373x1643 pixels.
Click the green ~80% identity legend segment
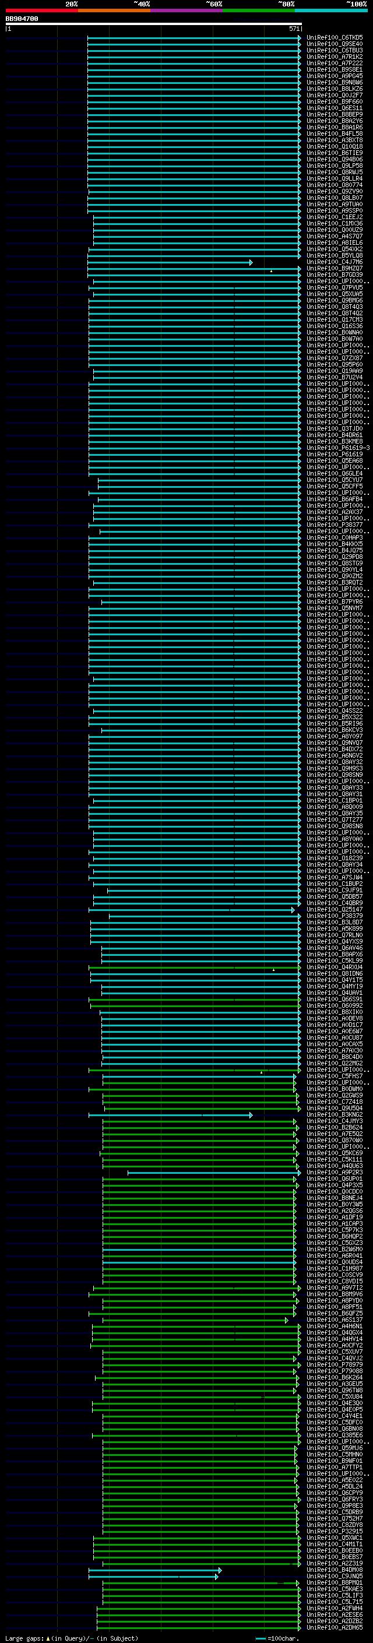tap(259, 10)
